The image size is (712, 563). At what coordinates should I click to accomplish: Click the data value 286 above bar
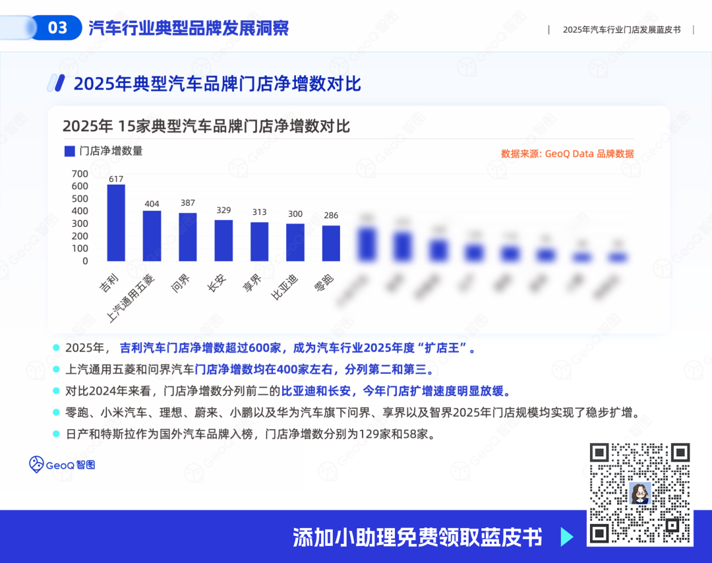pos(331,215)
